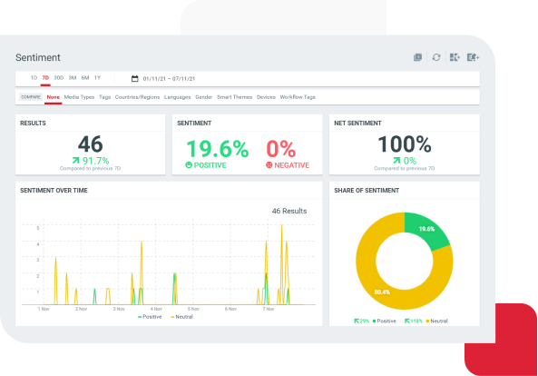538x376 pixels.
Task: Click the green arrow in Net Sentiment card
Action: (x=396, y=161)
